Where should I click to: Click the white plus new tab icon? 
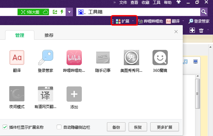(x=192, y=30)
